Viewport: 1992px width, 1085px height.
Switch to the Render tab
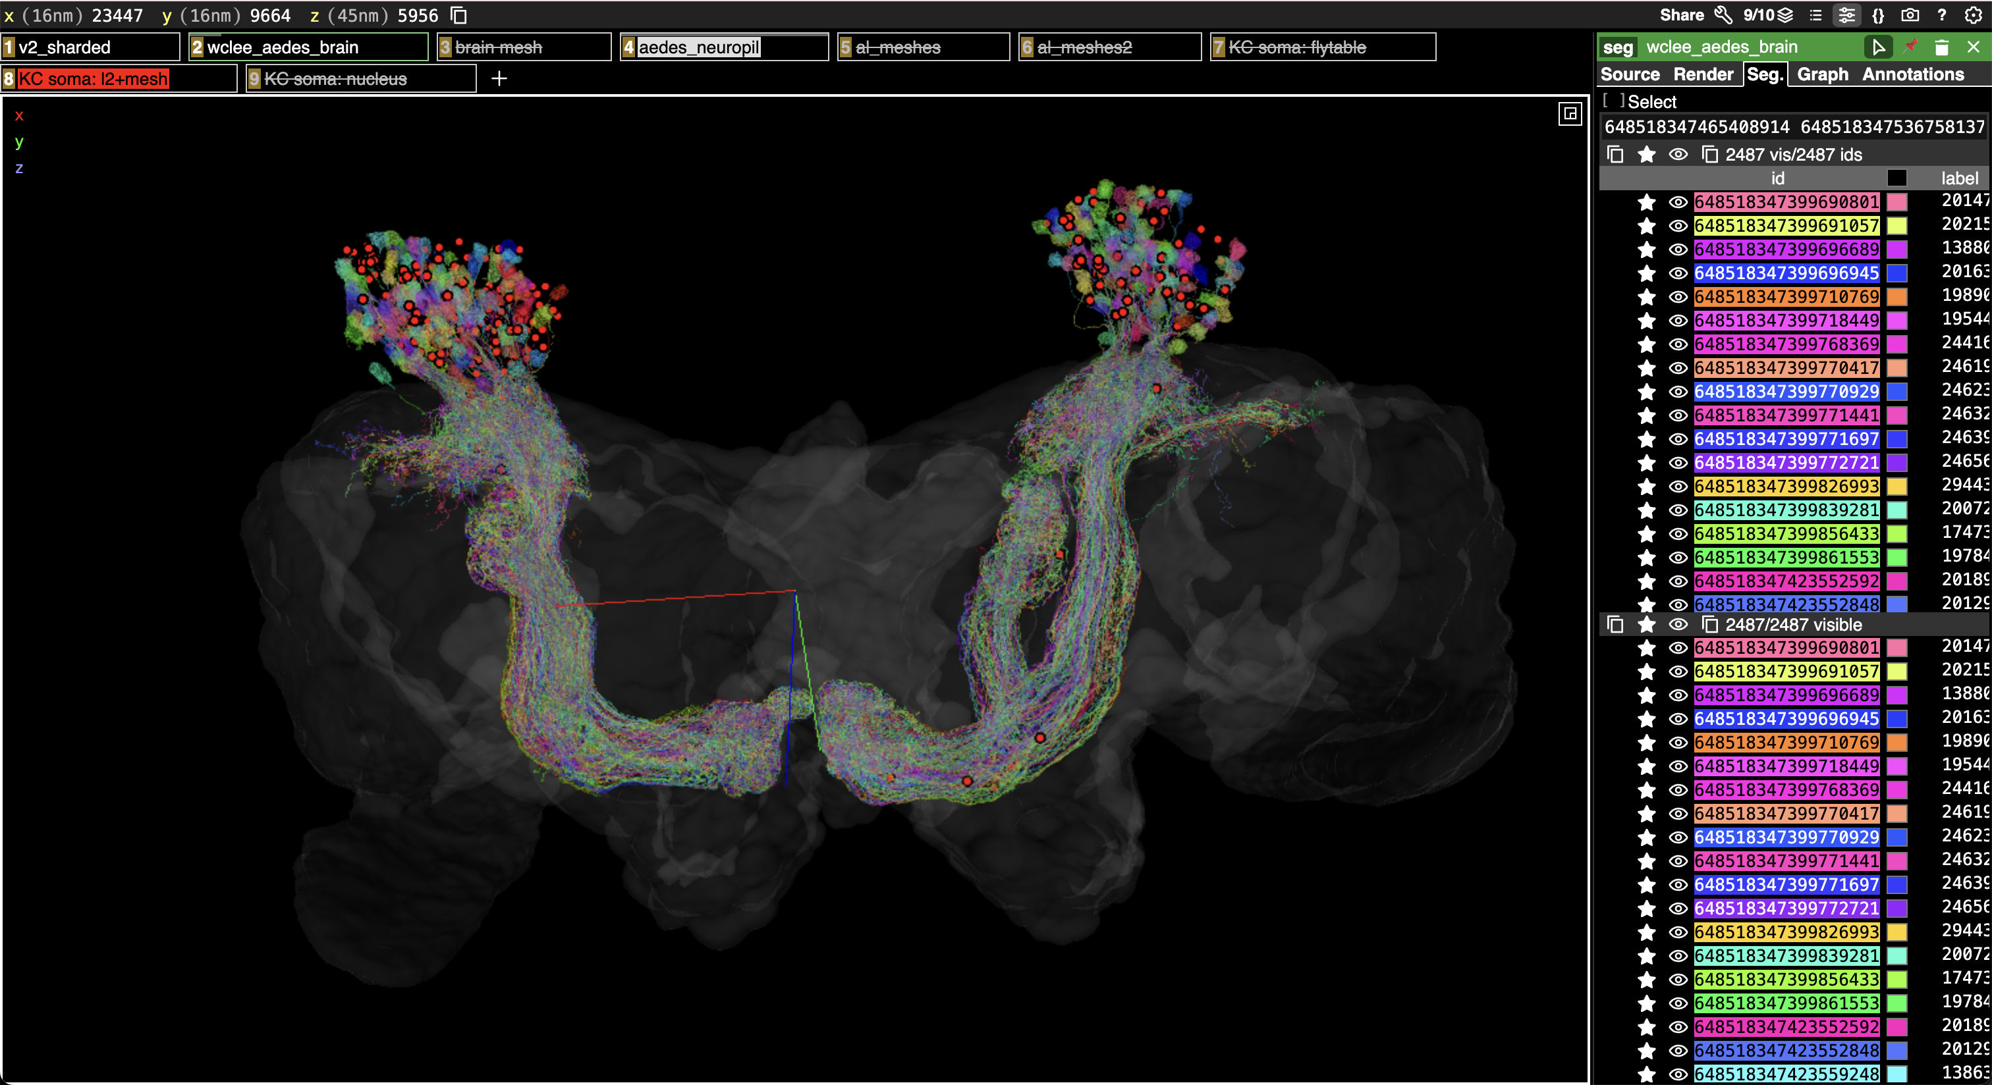[x=1703, y=74]
